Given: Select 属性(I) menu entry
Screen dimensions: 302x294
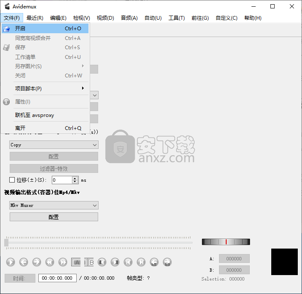Looking at the screenshot, I should click(45, 102).
